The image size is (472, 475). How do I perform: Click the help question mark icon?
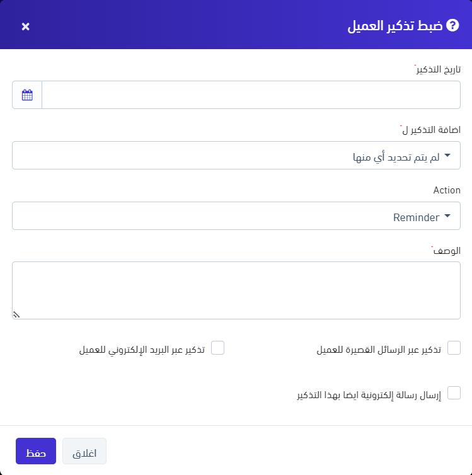coord(452,26)
